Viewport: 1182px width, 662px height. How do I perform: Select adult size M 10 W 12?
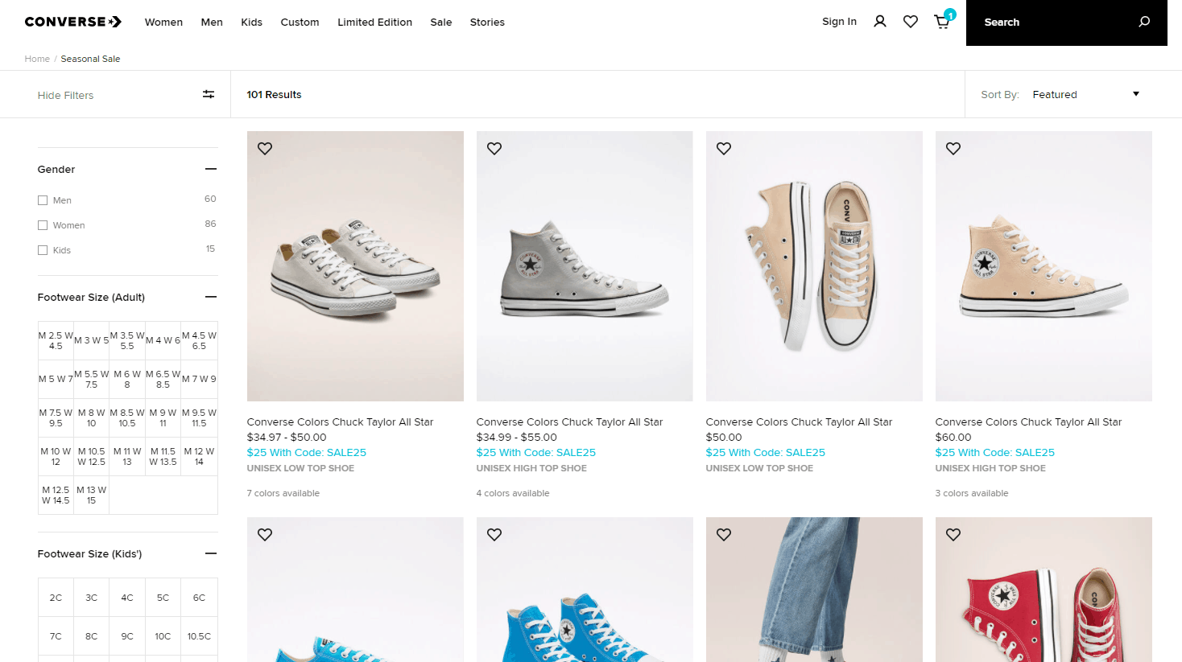pos(56,456)
